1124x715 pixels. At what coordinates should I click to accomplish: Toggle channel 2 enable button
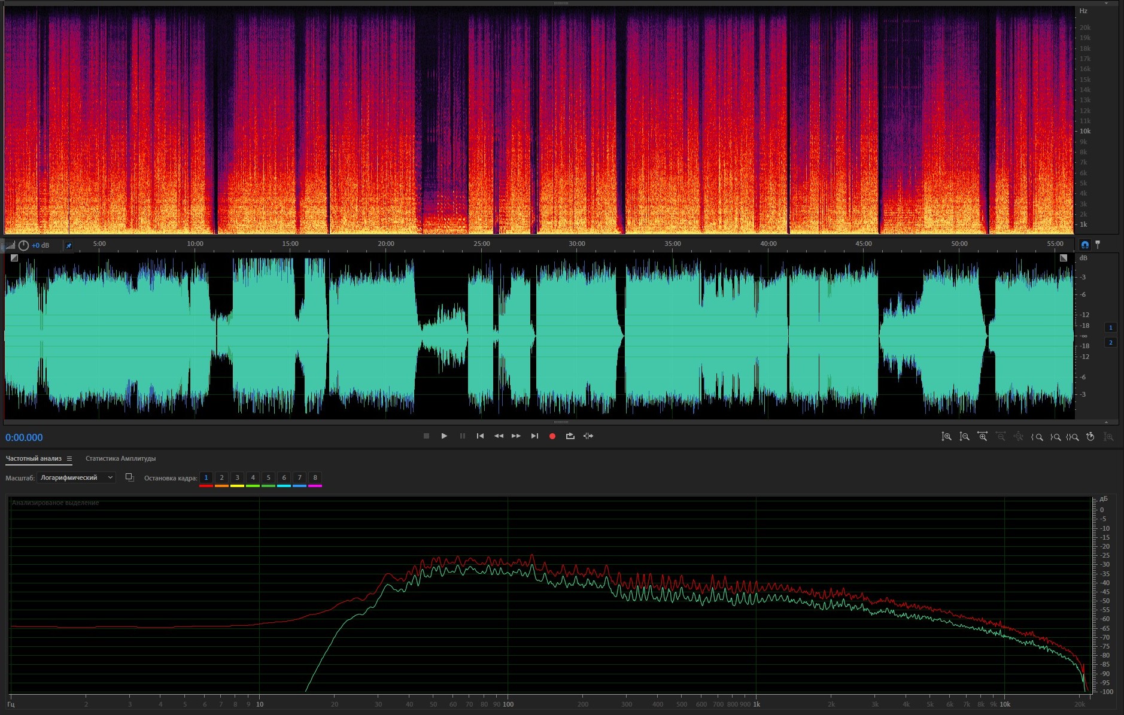(1110, 342)
